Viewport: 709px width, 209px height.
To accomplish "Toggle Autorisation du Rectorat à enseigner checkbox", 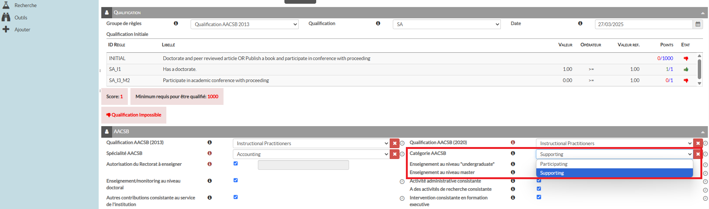I will [x=235, y=163].
